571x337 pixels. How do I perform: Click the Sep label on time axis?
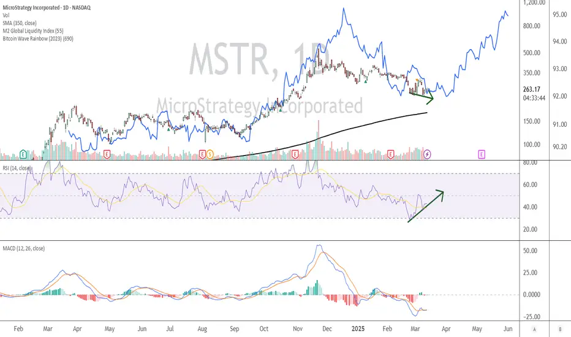pos(234,328)
